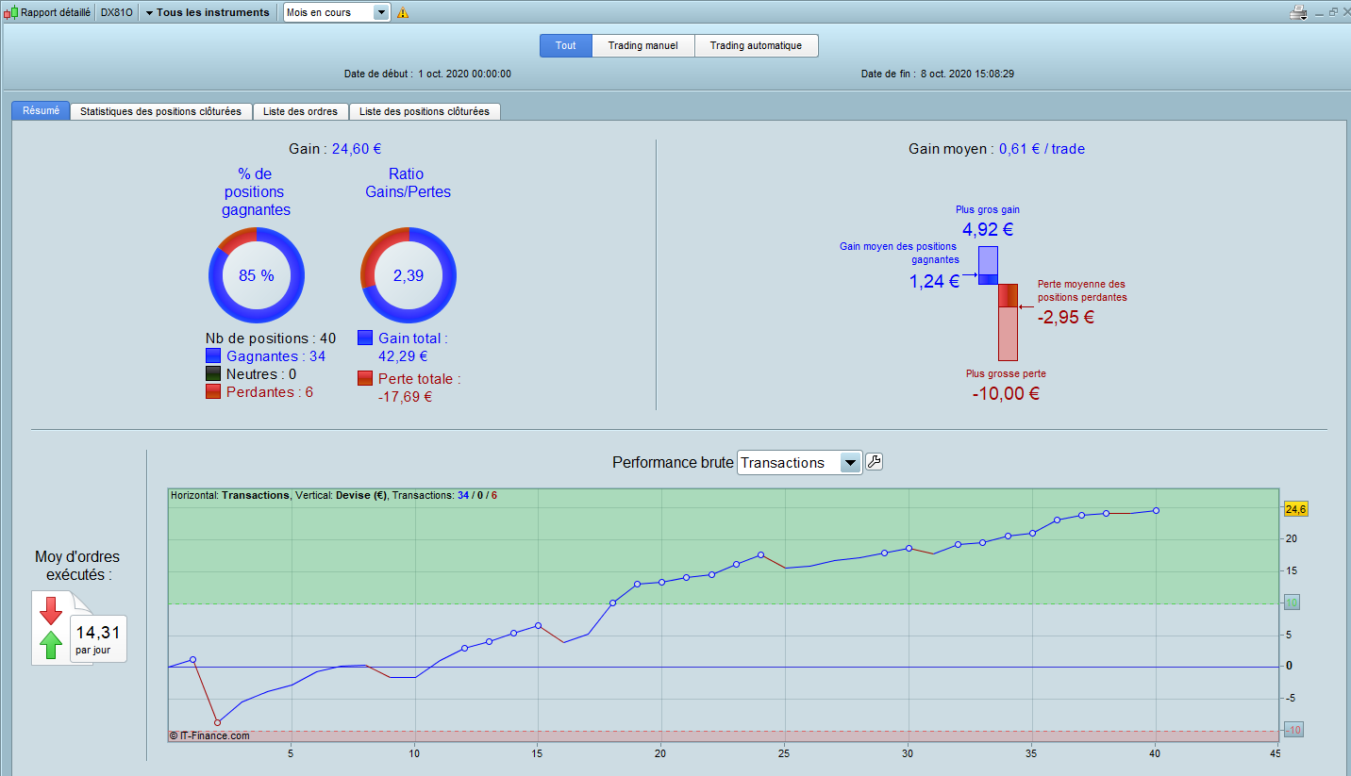This screenshot has width=1351, height=776.
Task: Click the yellow warning triangle icon
Action: click(403, 13)
